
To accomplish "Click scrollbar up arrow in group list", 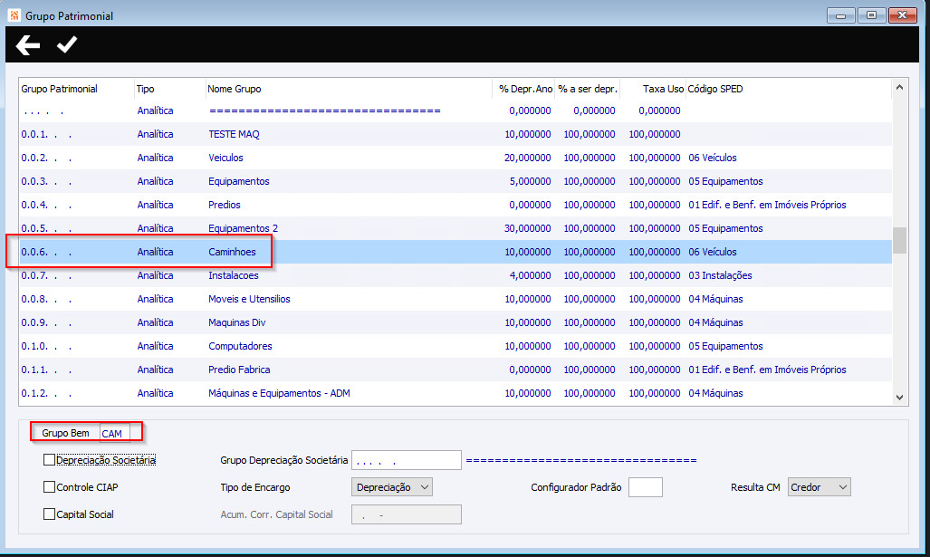I will (900, 88).
